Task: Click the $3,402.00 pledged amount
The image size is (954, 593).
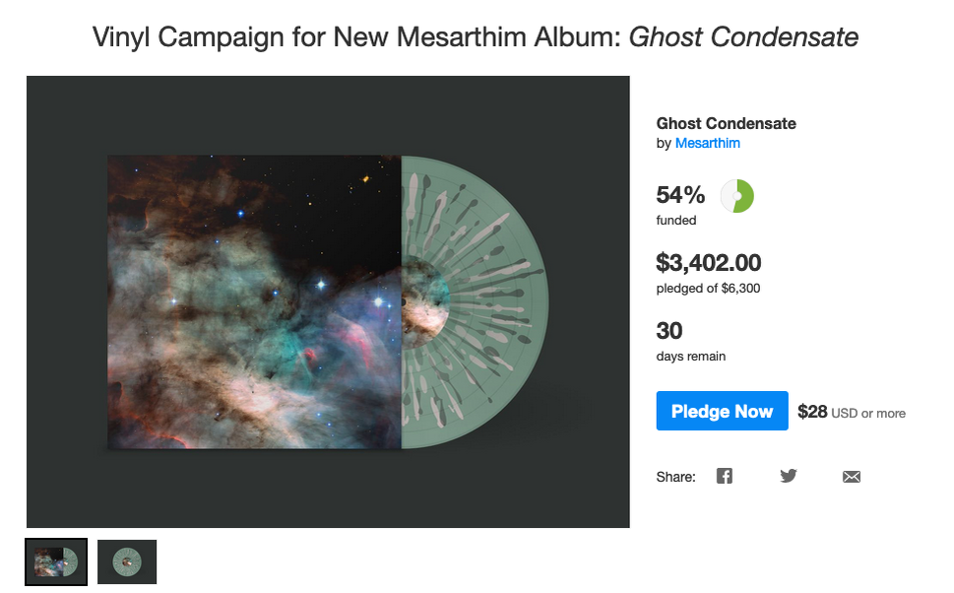Action: pos(708,263)
